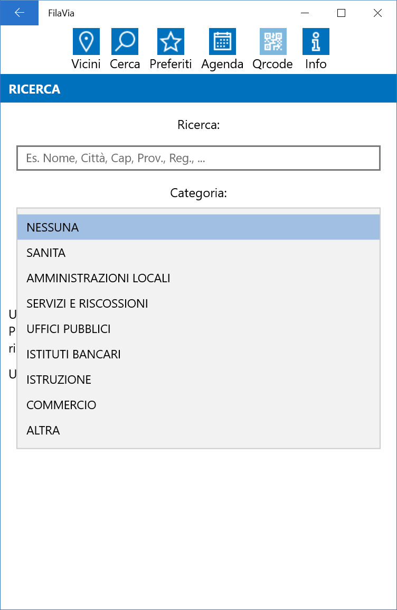Go back with the arrow button
This screenshot has width=397, height=610.
pyautogui.click(x=20, y=13)
